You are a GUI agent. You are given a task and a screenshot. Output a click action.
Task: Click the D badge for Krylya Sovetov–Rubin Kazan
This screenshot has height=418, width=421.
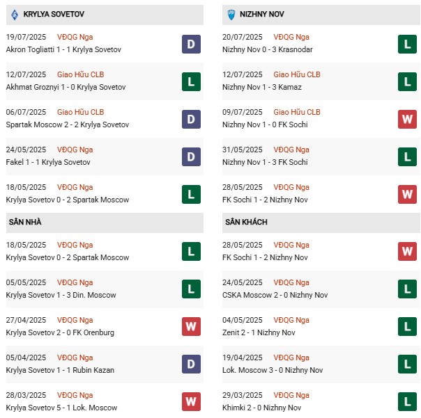pyautogui.click(x=191, y=364)
